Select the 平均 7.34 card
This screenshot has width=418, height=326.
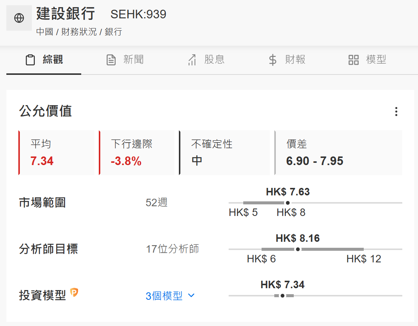(x=56, y=153)
